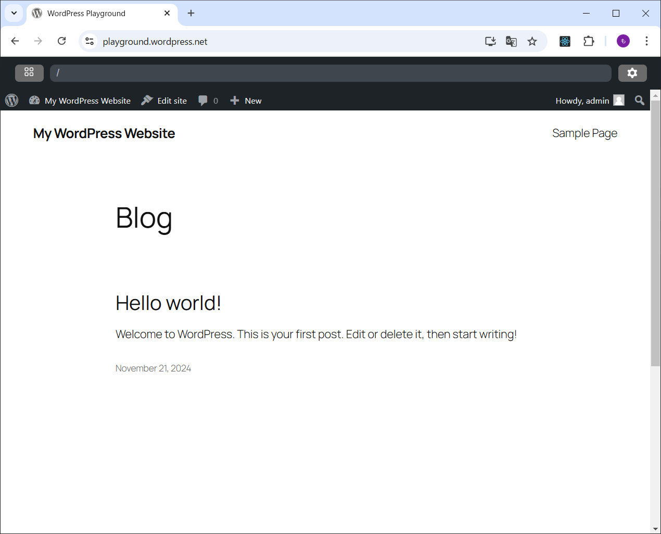Close the WordPress Playground tab
Image resolution: width=661 pixels, height=534 pixels.
pyautogui.click(x=167, y=13)
